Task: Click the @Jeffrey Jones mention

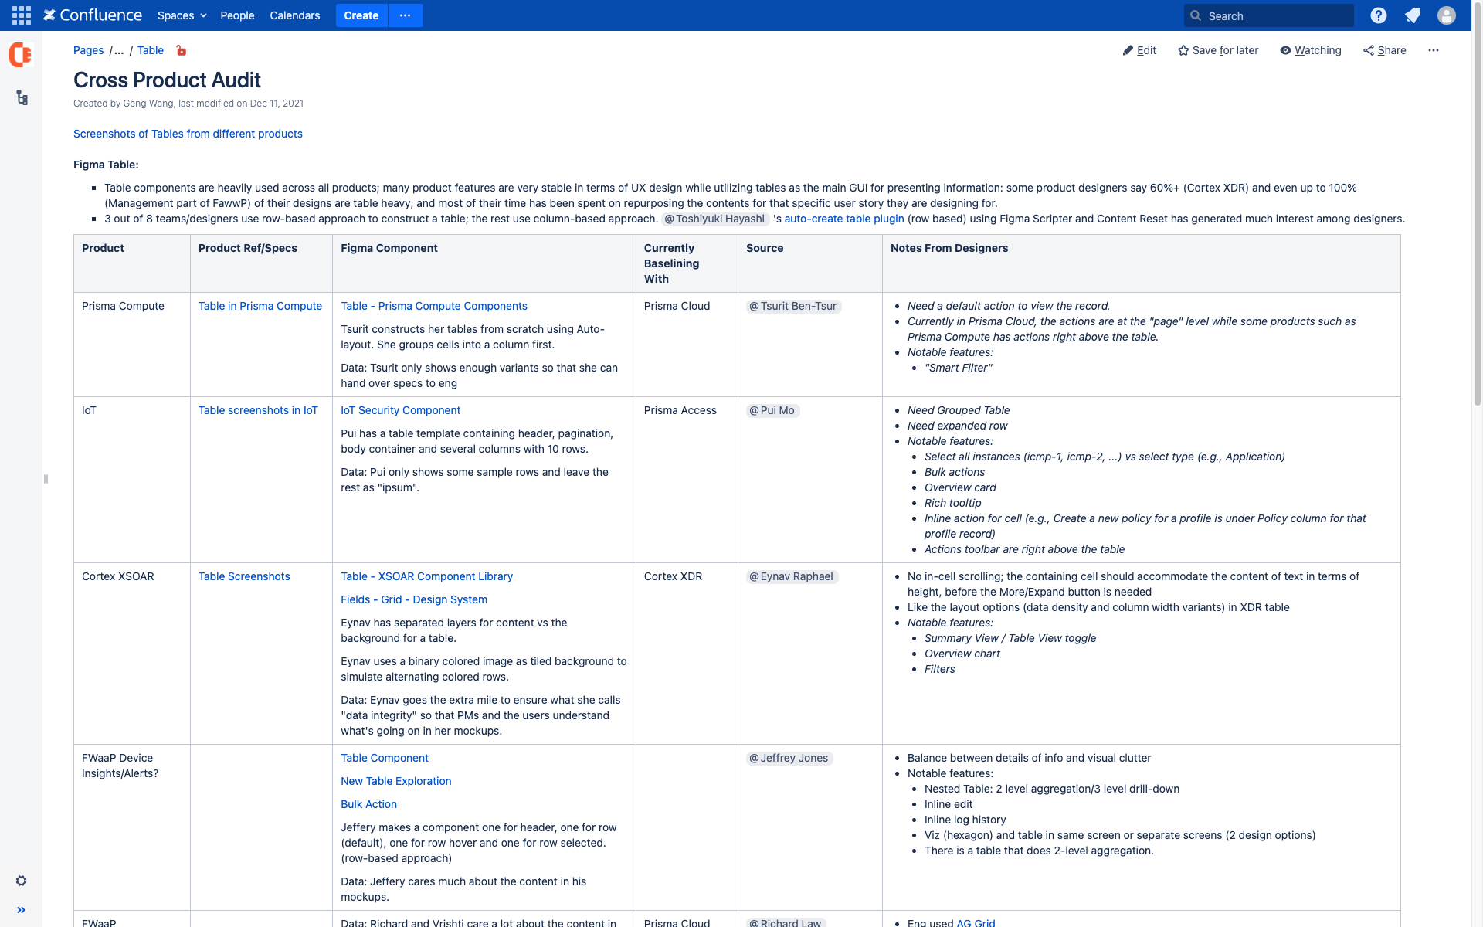Action: (789, 758)
